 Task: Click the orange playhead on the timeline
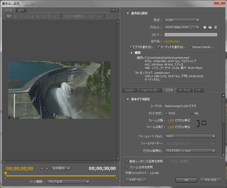pos(5,174)
